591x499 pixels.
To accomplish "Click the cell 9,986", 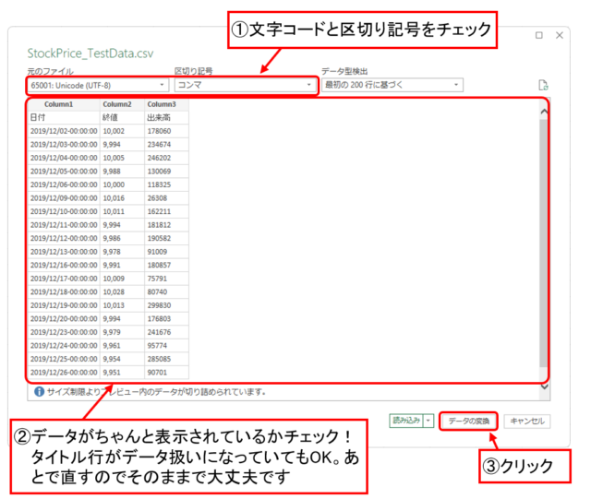I will tap(122, 238).
